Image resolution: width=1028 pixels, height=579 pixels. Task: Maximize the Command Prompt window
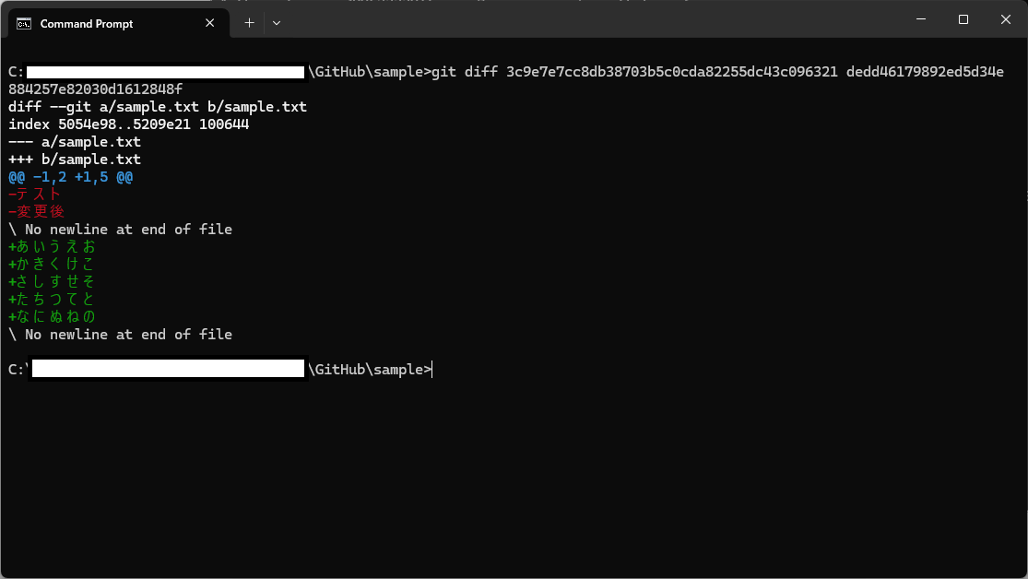(963, 18)
